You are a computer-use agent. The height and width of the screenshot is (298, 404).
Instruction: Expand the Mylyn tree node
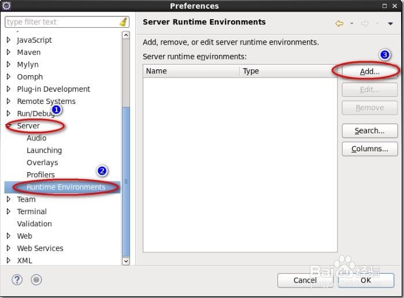9,64
